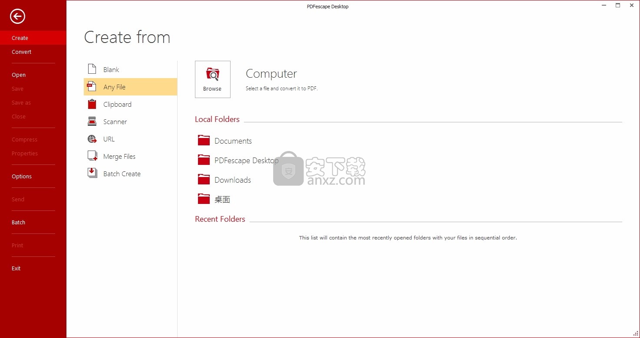Image resolution: width=640 pixels, height=338 pixels.
Task: Click the Scanner icon
Action: 92,121
